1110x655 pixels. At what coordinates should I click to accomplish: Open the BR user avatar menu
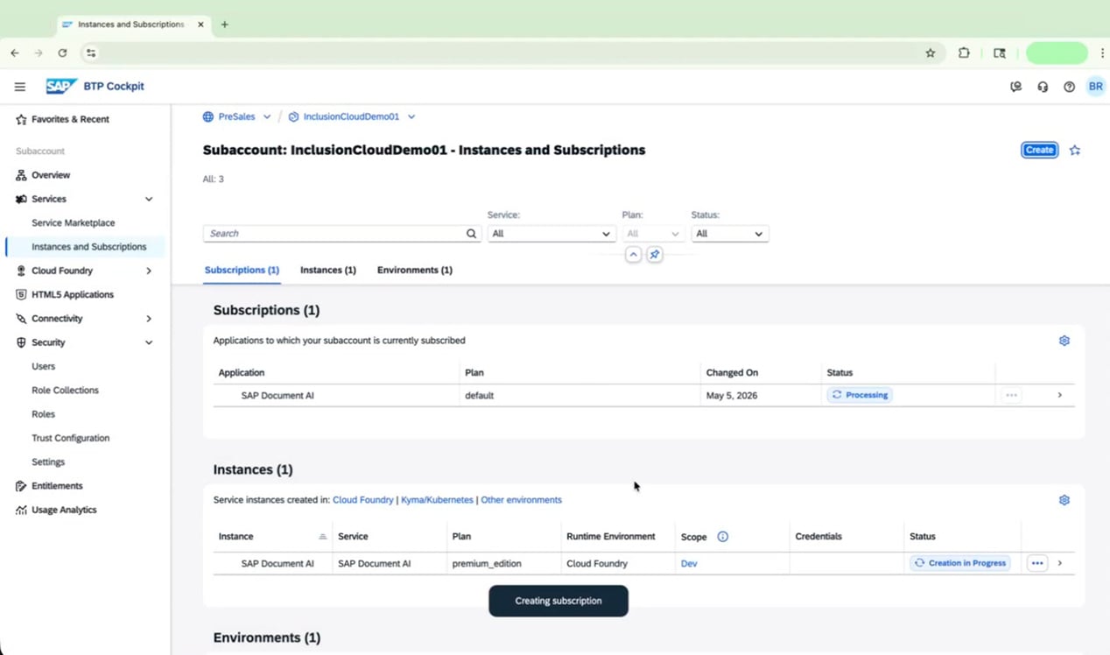1095,87
